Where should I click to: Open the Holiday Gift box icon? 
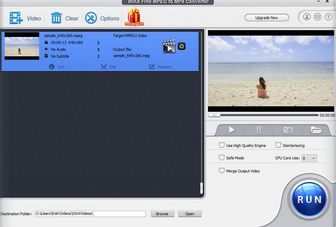pyautogui.click(x=134, y=17)
